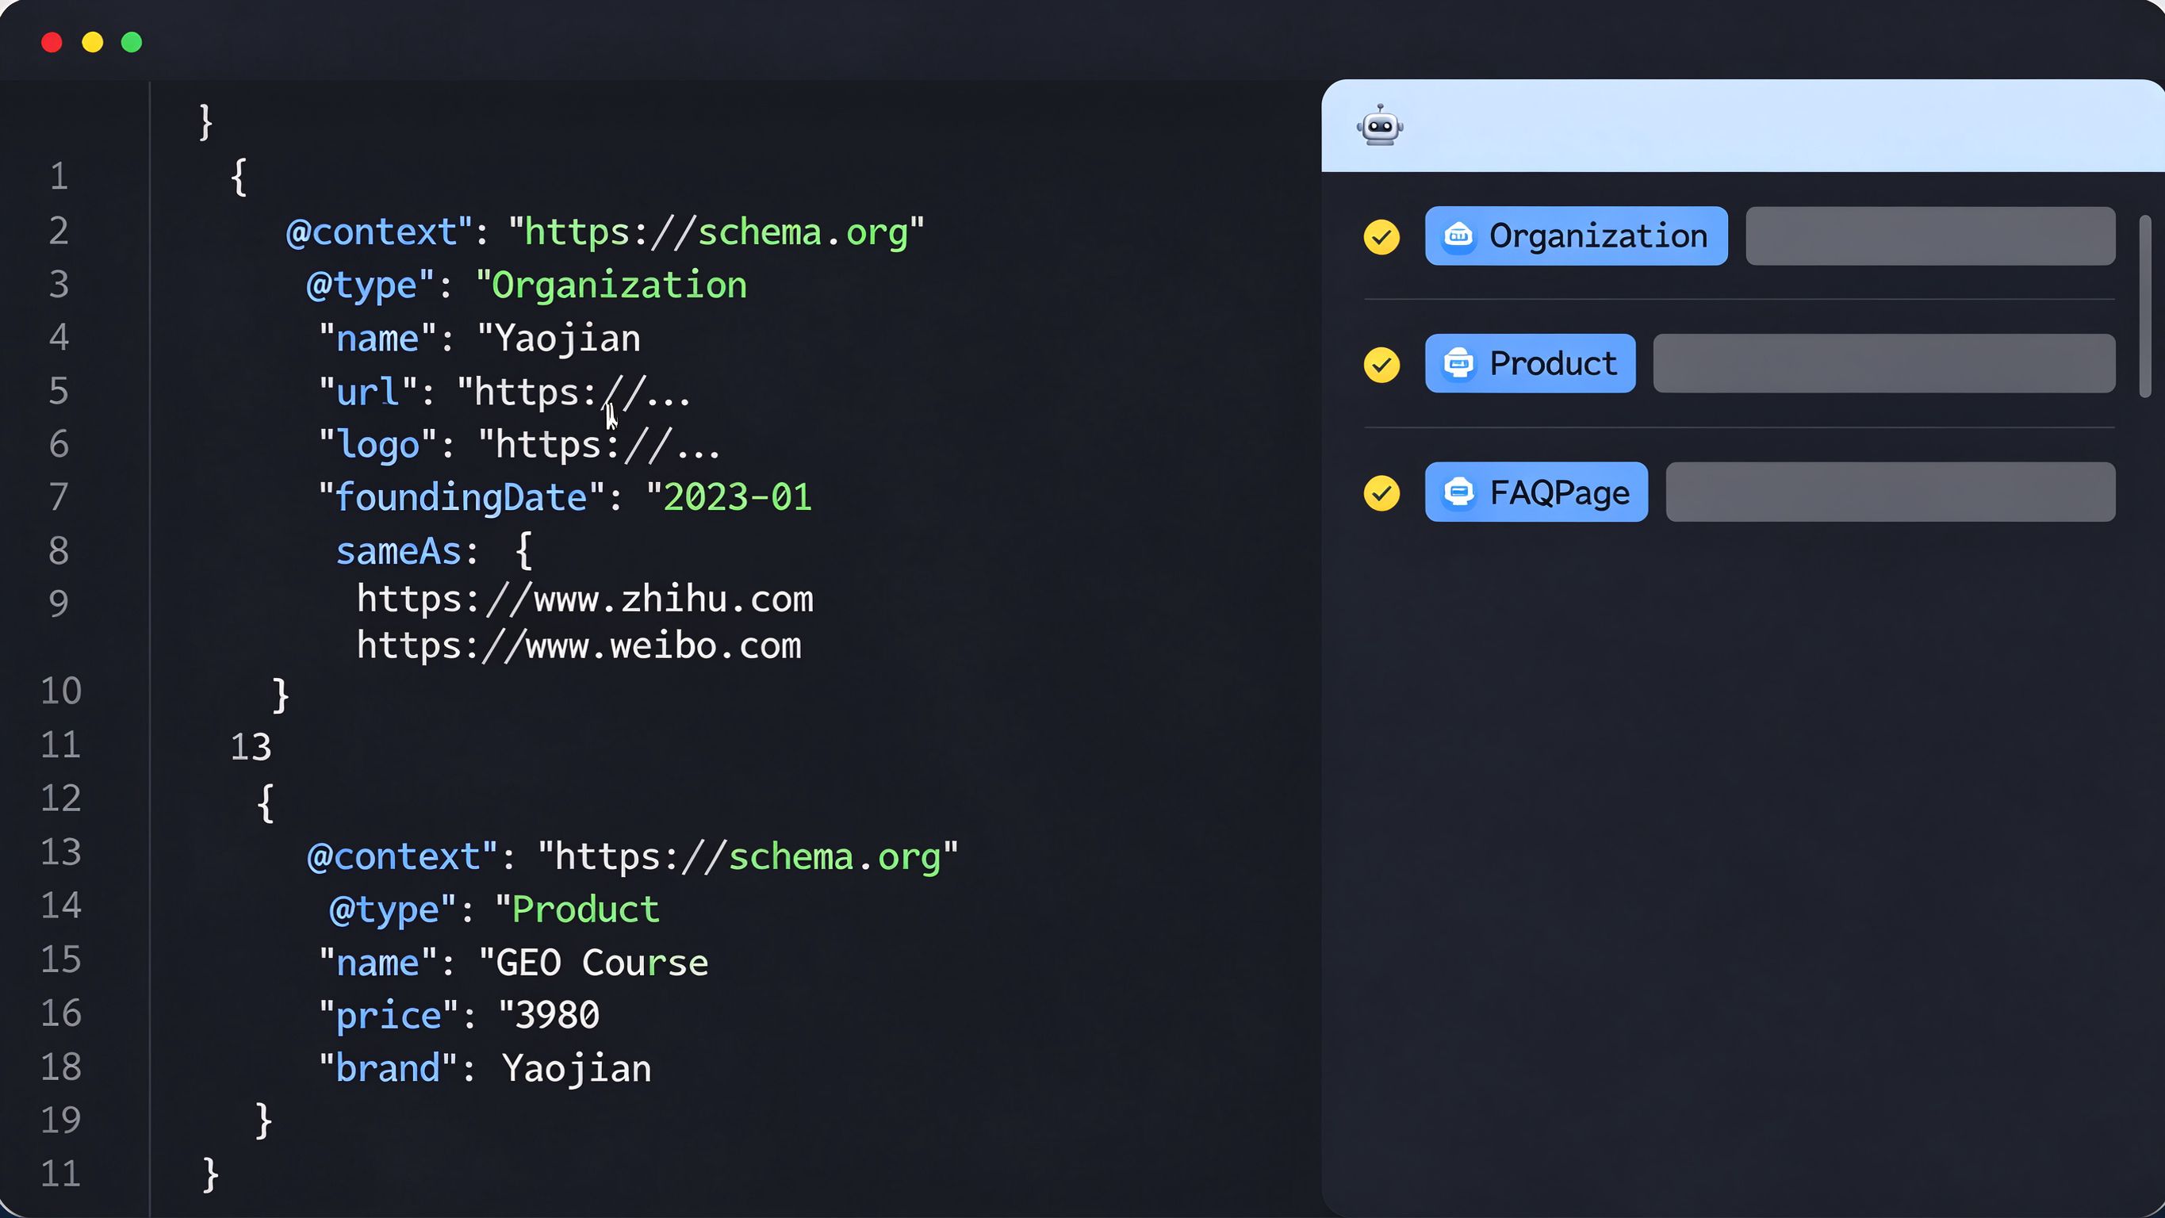Screen dimensions: 2165x1218
Task: Click the brand key in code
Action: [388, 1069]
